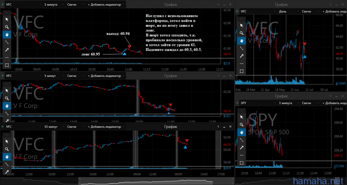
Task: Select the trend line tool in the VFC daily chart
Action: point(241,48)
